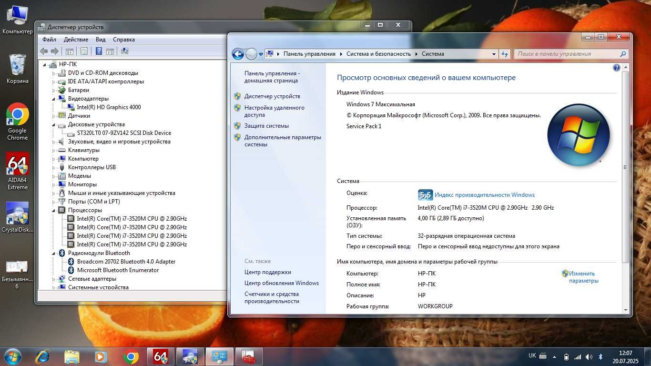Screen dimensions: 651x366
Task: Click the Chrome icon on the taskbar
Action: (x=131, y=356)
